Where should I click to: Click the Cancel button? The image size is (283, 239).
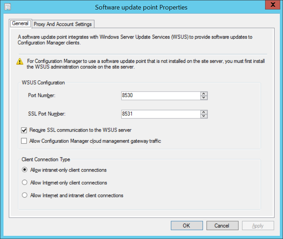(222, 225)
